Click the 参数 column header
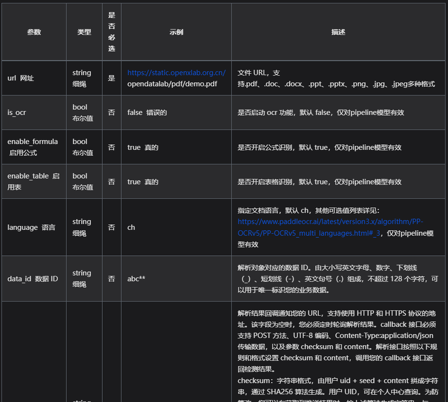 (x=34, y=32)
